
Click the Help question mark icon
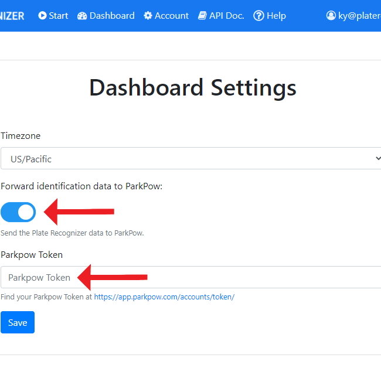pos(258,16)
